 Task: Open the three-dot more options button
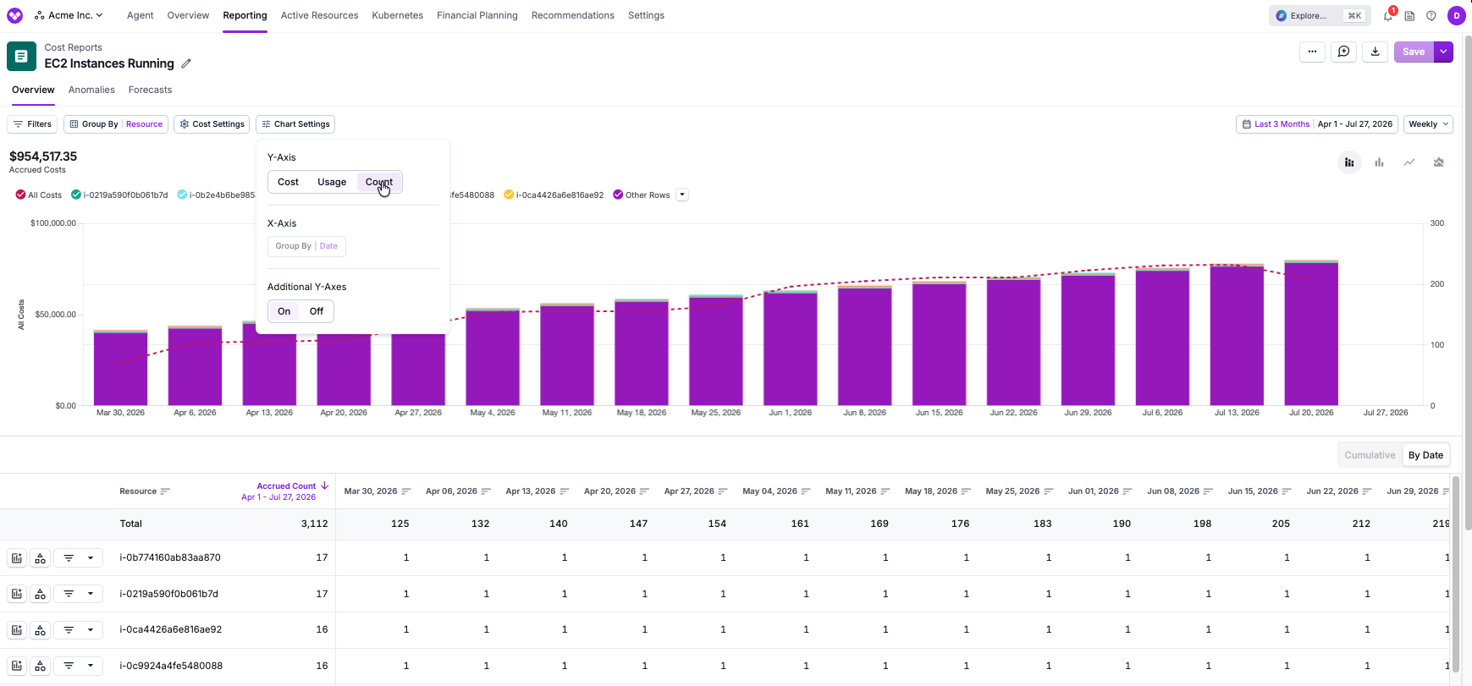pos(1312,52)
